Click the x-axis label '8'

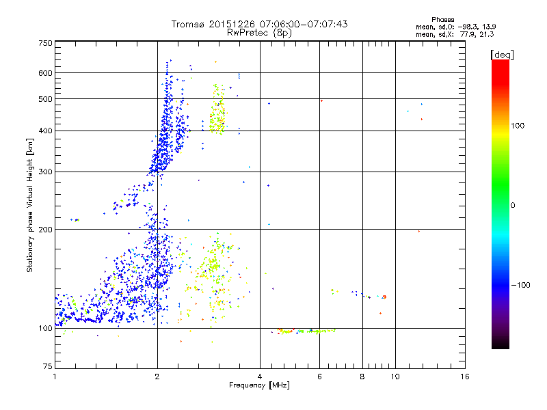coord(362,377)
